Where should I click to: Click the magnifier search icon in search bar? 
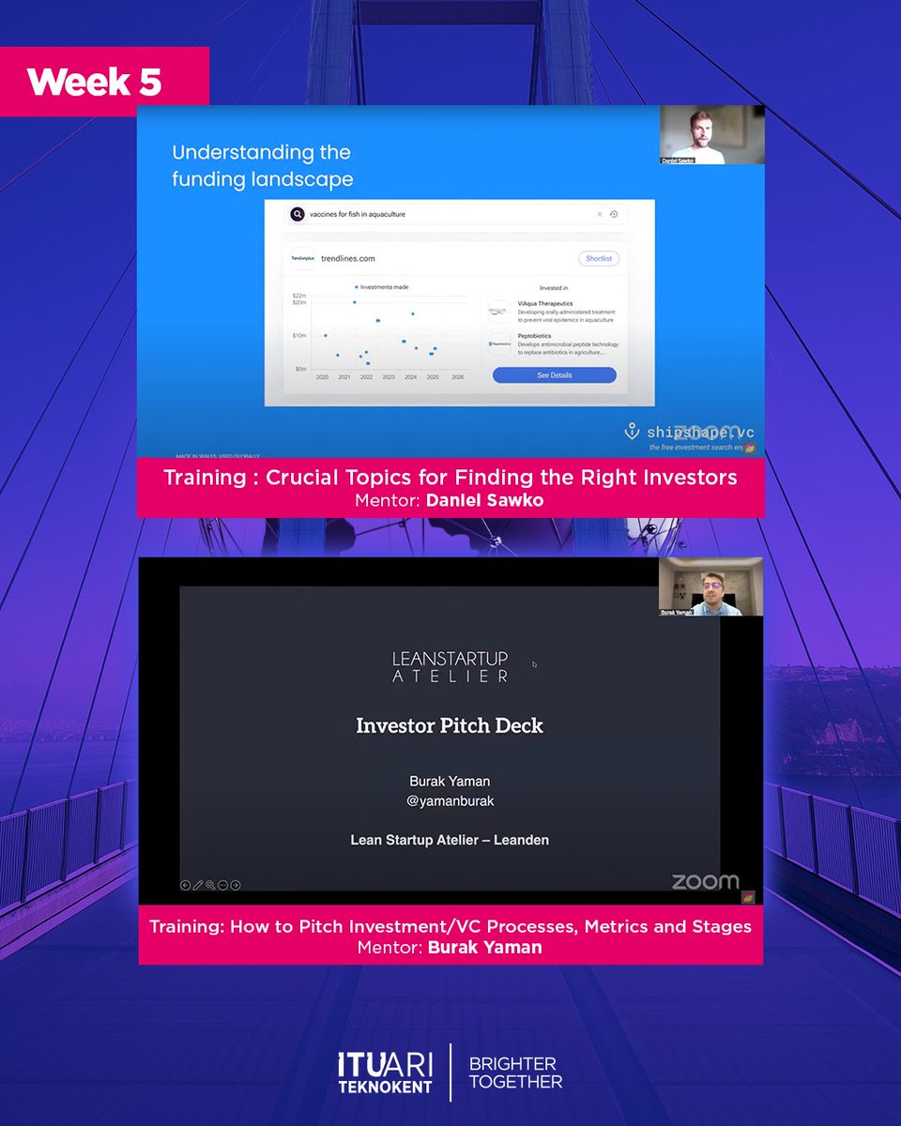(x=298, y=214)
